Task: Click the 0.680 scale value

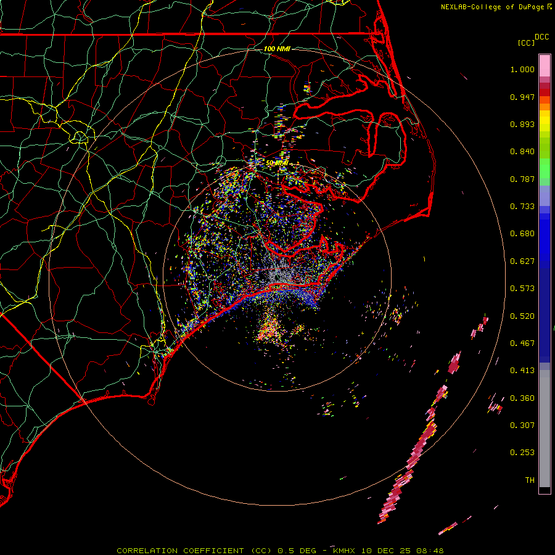Action: (522, 234)
